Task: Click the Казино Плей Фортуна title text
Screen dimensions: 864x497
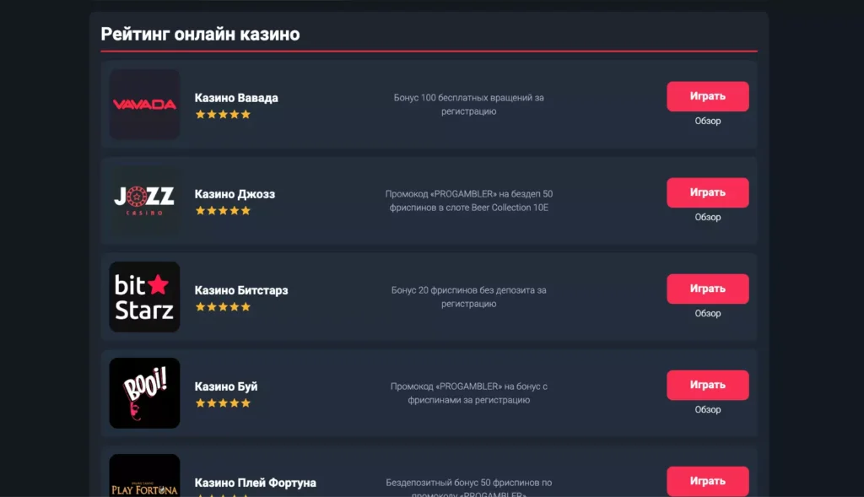Action: click(x=253, y=482)
